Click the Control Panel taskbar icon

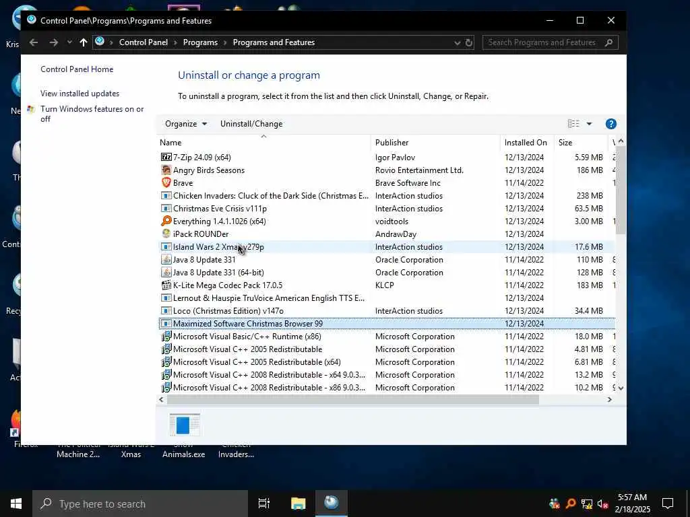click(332, 504)
